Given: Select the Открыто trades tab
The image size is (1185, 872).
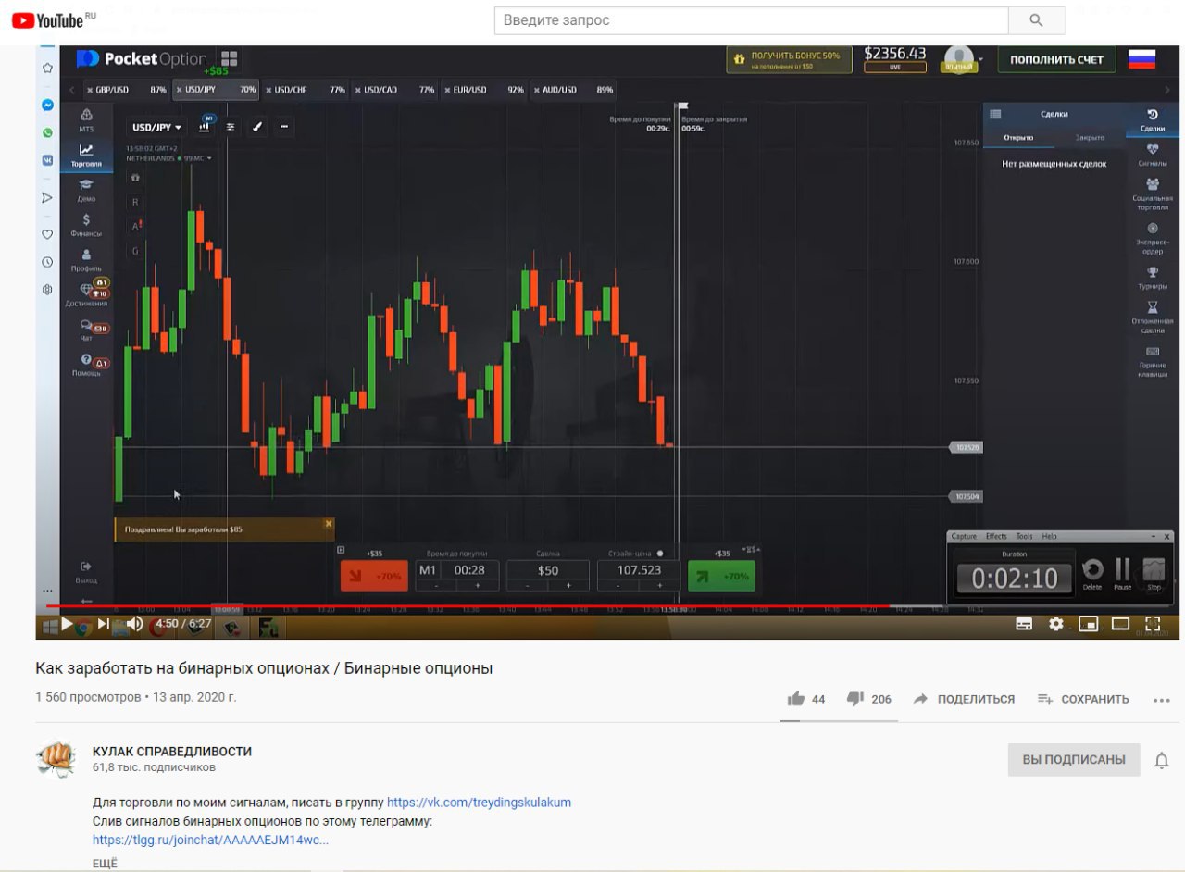Looking at the screenshot, I should click(x=1018, y=138).
